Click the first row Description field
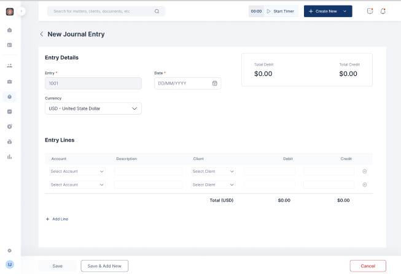The width and height of the screenshot is (401, 274). [x=148, y=172]
